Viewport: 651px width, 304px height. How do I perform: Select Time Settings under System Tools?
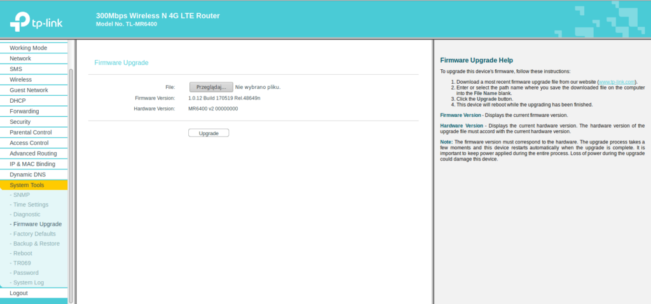coord(31,204)
